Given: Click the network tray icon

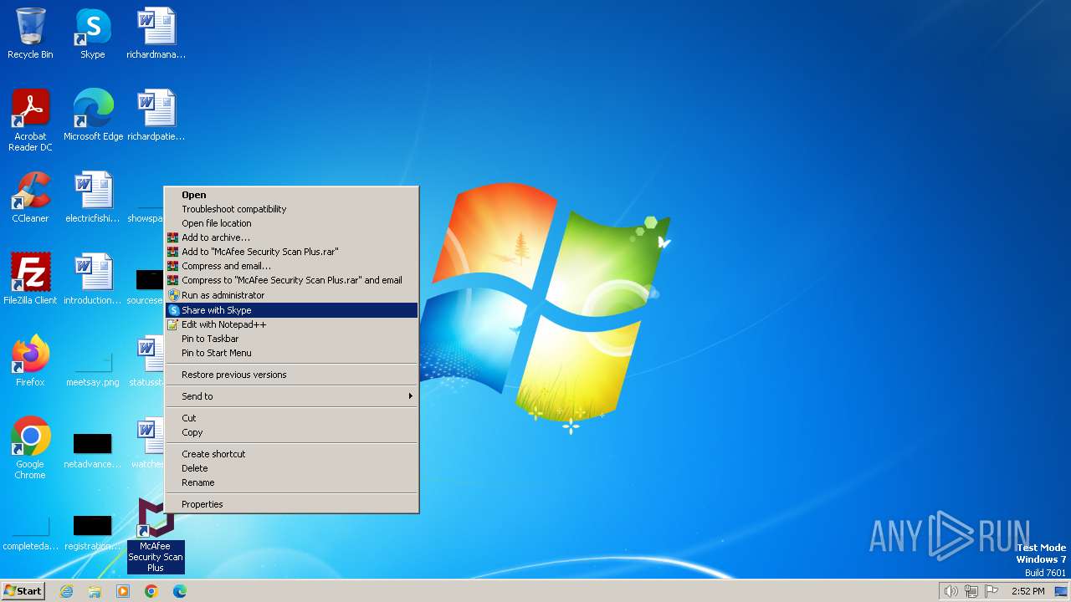Looking at the screenshot, I should 971,591.
